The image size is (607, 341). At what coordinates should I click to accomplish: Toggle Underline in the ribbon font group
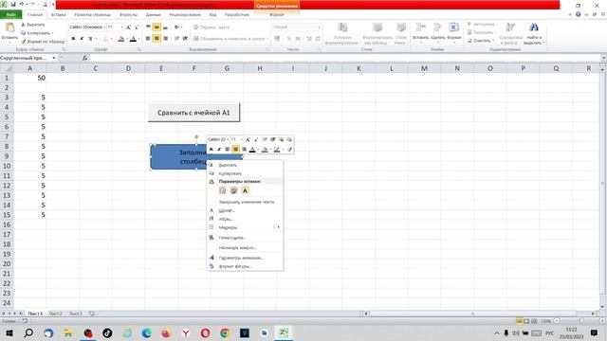pos(90,39)
